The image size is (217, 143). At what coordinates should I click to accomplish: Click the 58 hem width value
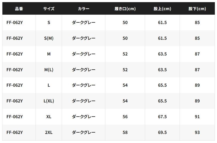coord(125,133)
